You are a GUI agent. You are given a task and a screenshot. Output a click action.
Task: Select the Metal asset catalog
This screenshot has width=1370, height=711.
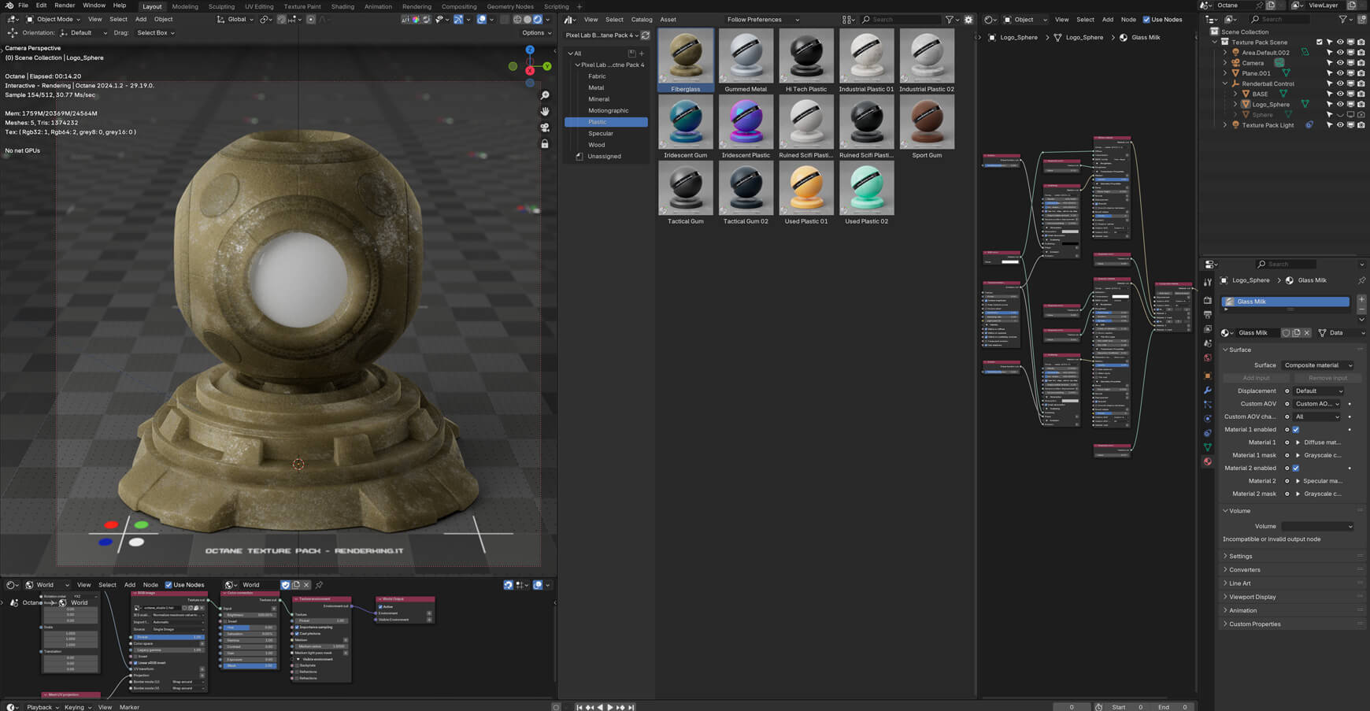(x=596, y=87)
